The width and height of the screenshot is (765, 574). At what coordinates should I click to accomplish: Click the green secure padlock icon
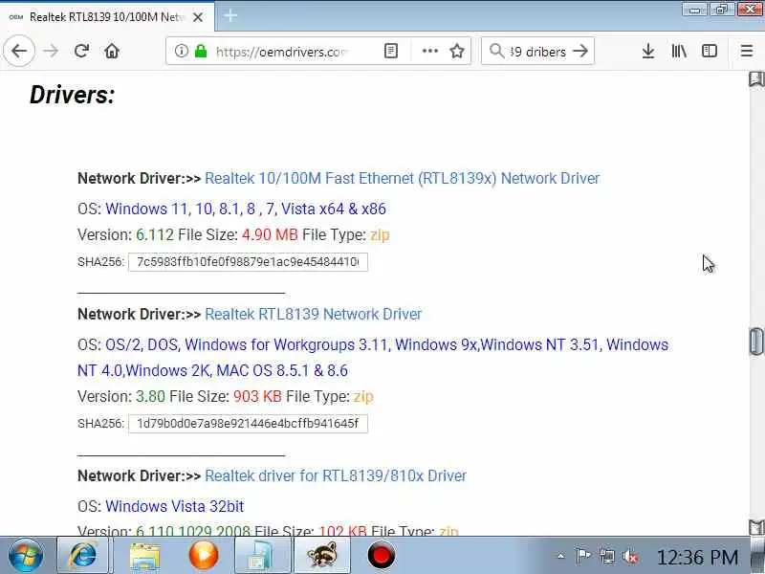[x=201, y=51]
